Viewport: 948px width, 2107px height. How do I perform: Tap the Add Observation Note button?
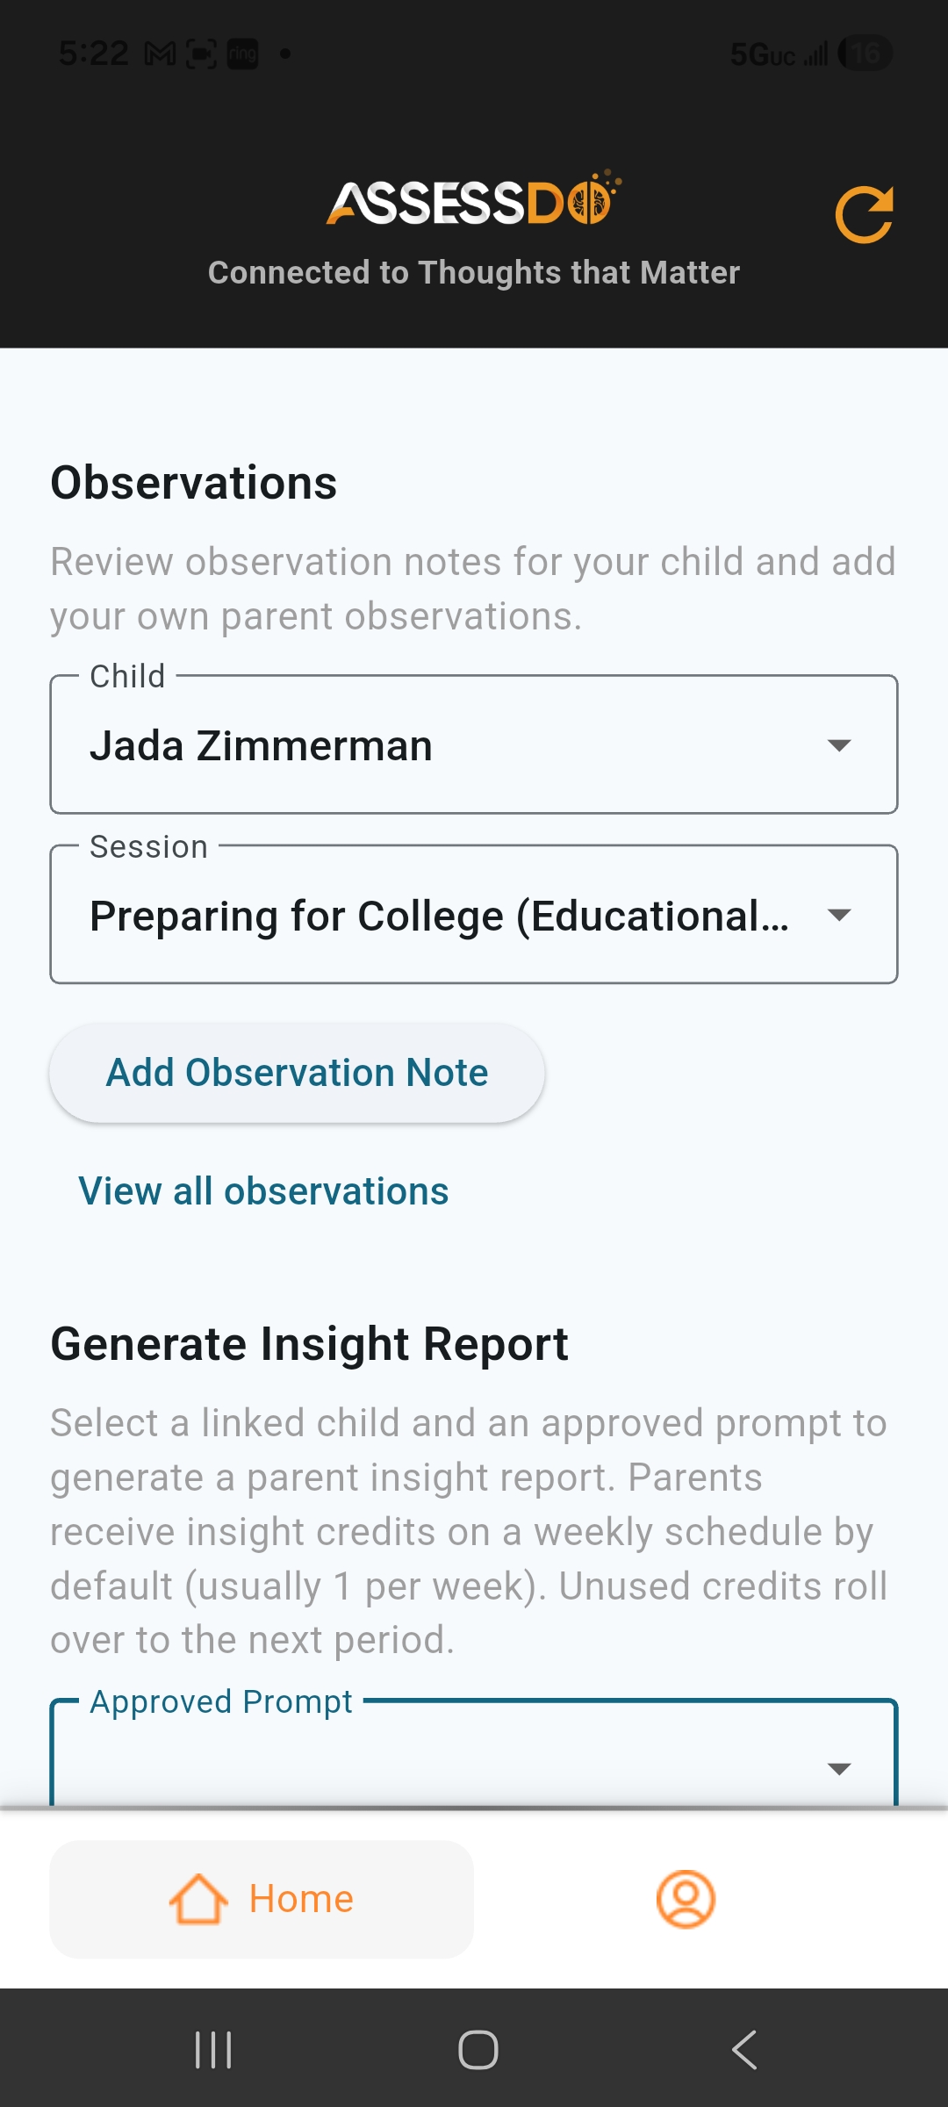tap(297, 1073)
